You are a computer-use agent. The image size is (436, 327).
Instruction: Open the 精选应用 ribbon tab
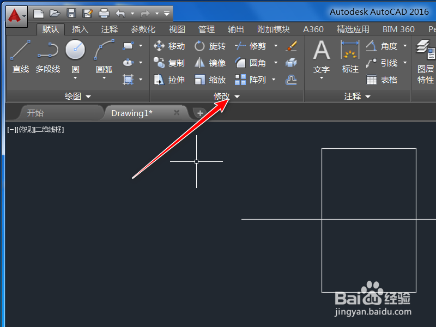point(353,29)
